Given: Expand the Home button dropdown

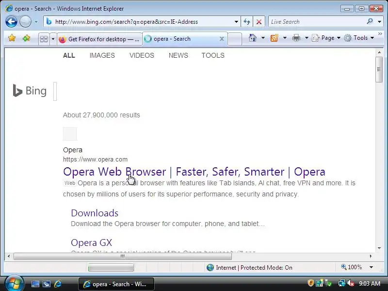Looking at the screenshot, I should 263,38.
